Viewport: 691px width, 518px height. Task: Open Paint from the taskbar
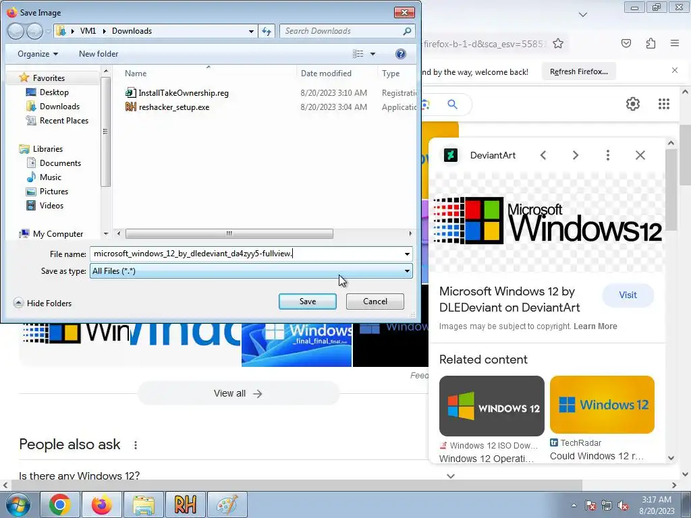[227, 505]
